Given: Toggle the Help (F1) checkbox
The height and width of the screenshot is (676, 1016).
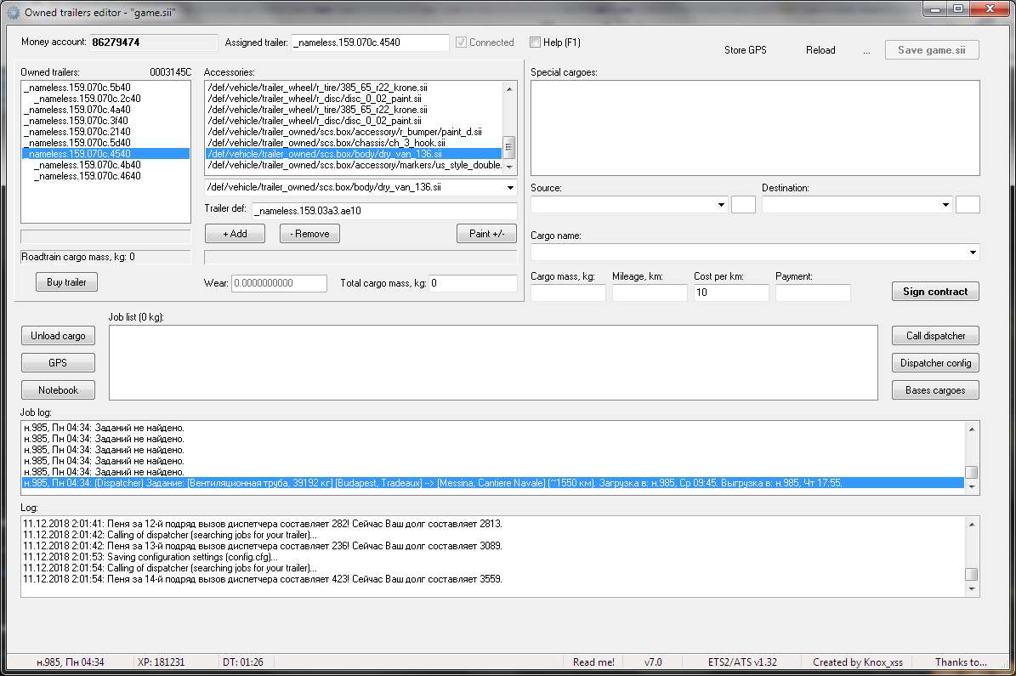Looking at the screenshot, I should click(535, 42).
